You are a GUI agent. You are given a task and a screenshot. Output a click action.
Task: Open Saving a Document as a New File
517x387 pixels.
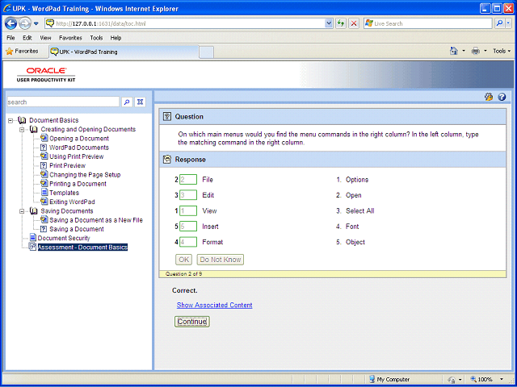pos(96,220)
